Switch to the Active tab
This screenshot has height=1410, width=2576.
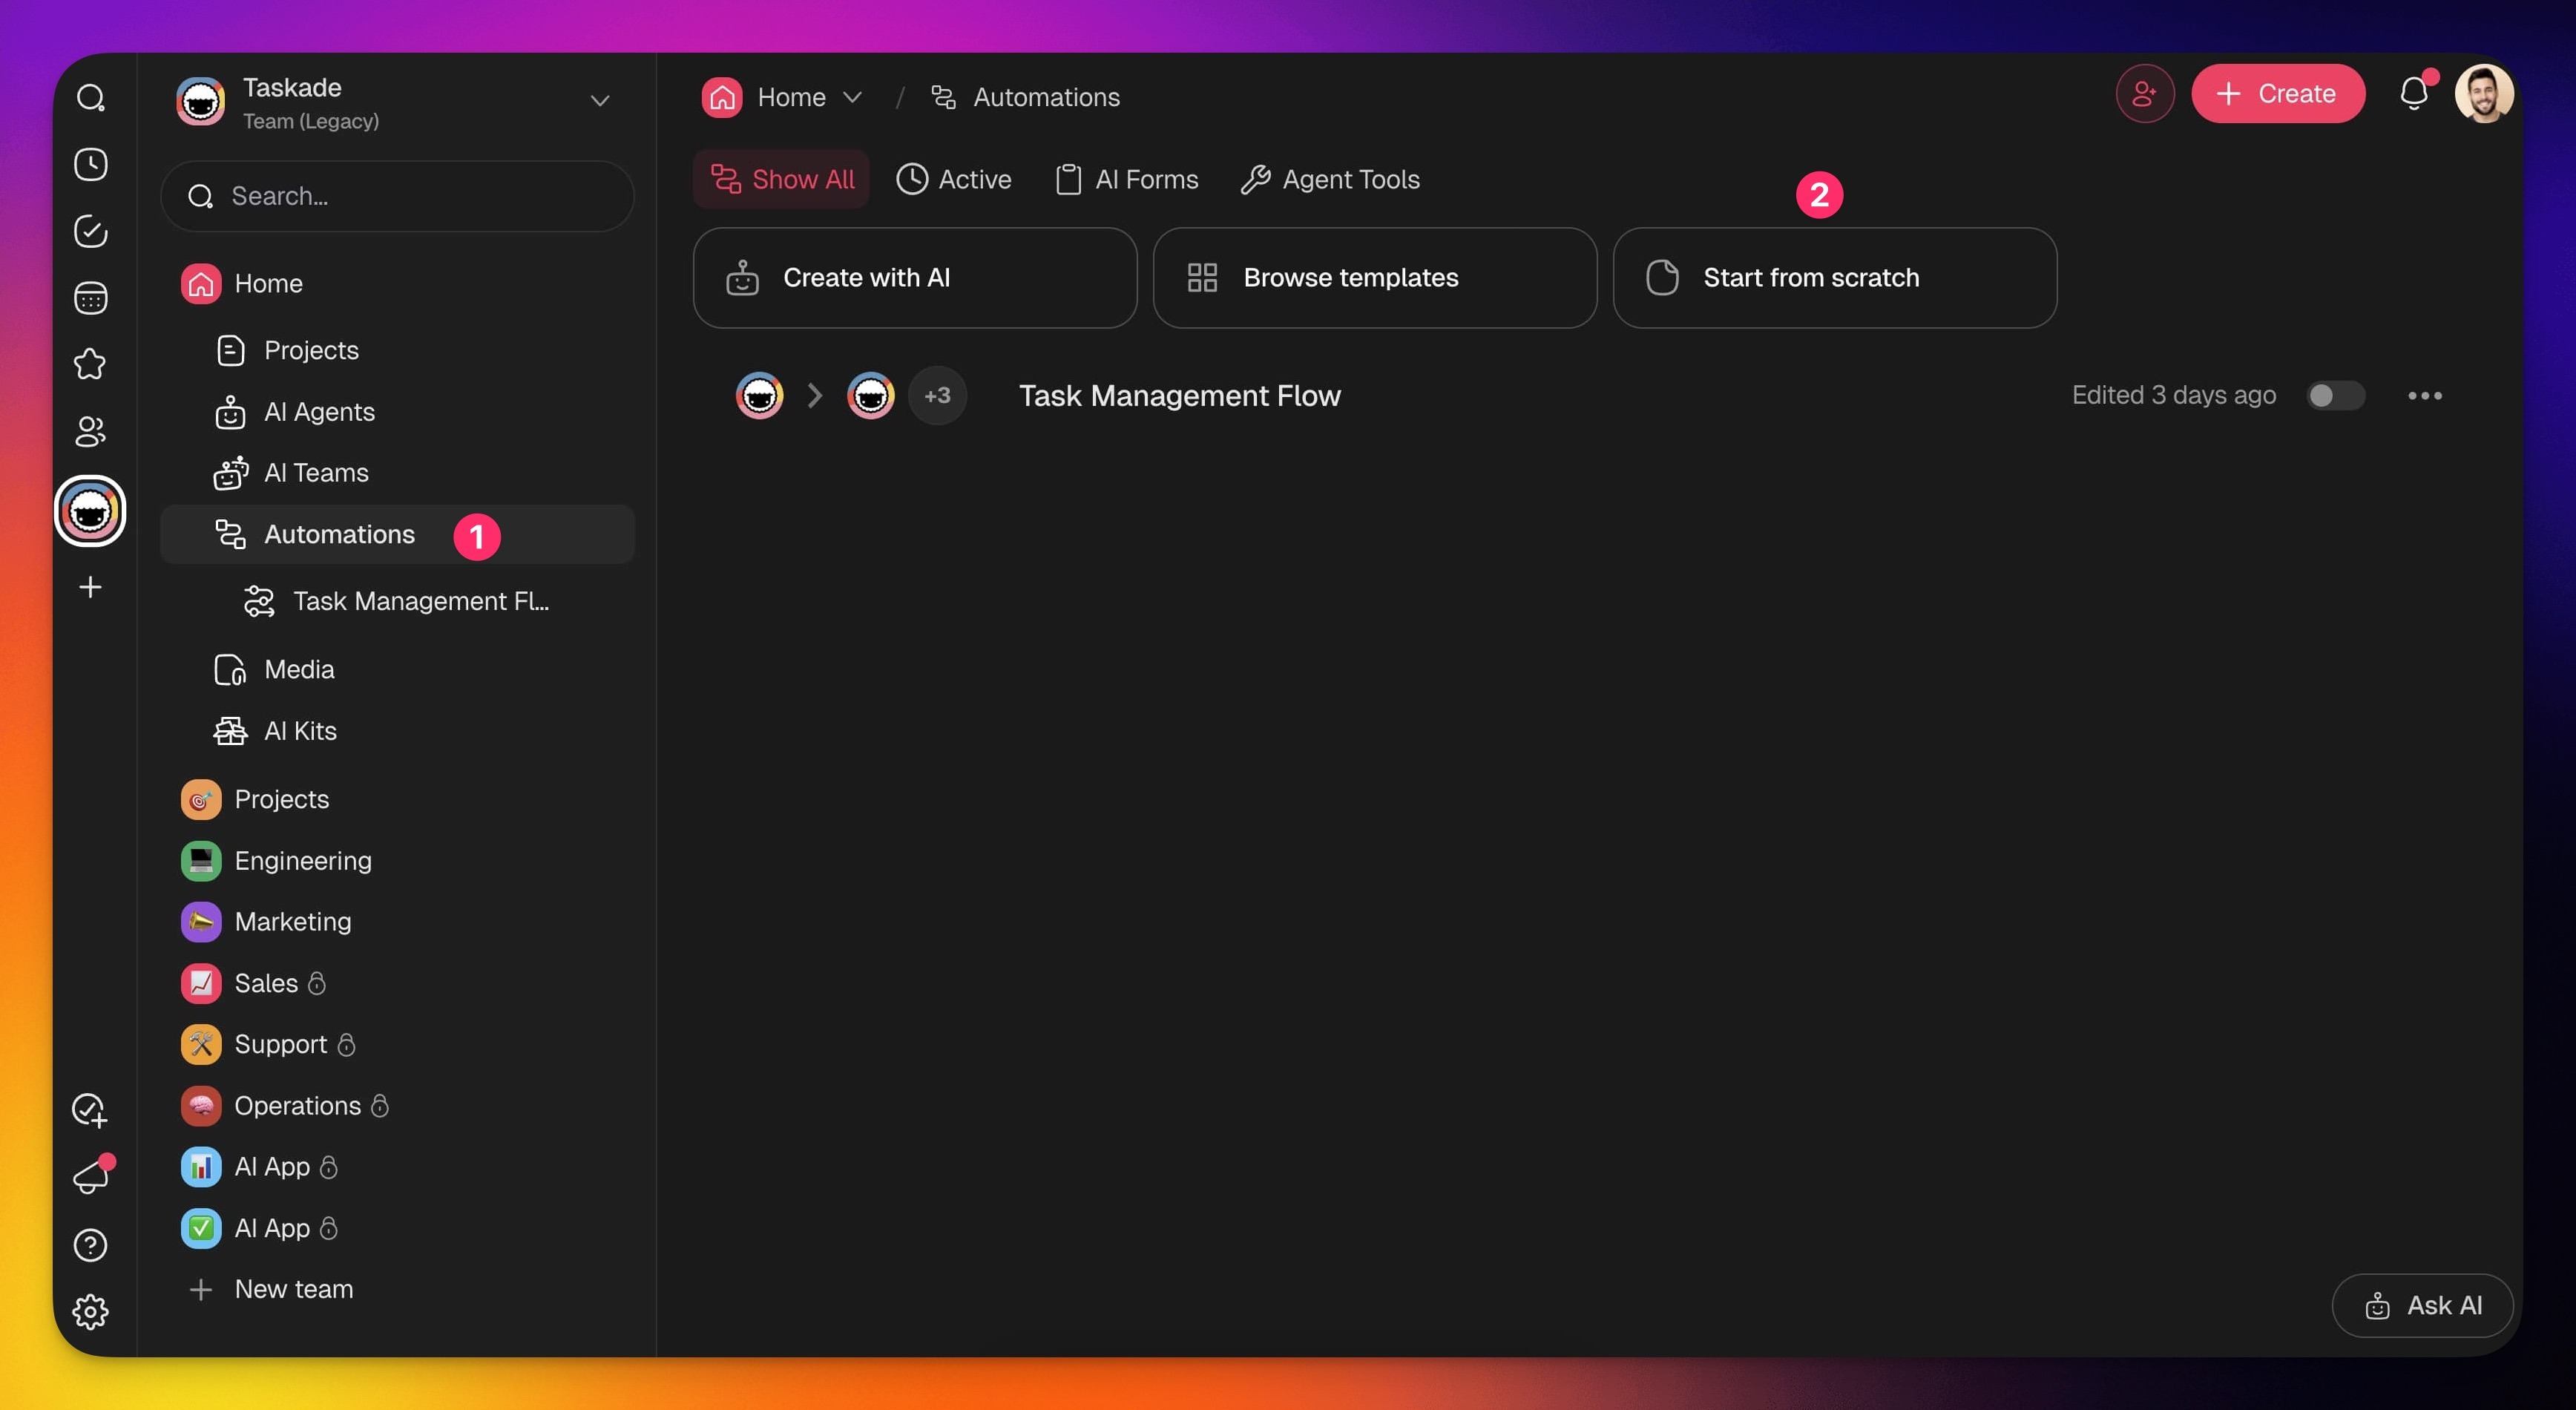(x=954, y=179)
